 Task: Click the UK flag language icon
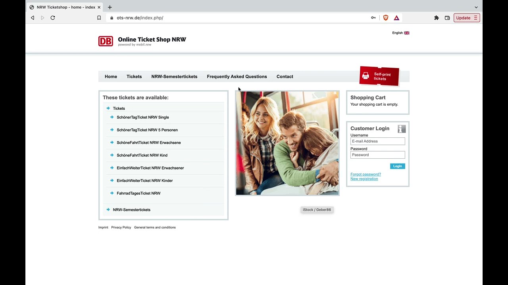[x=407, y=33]
